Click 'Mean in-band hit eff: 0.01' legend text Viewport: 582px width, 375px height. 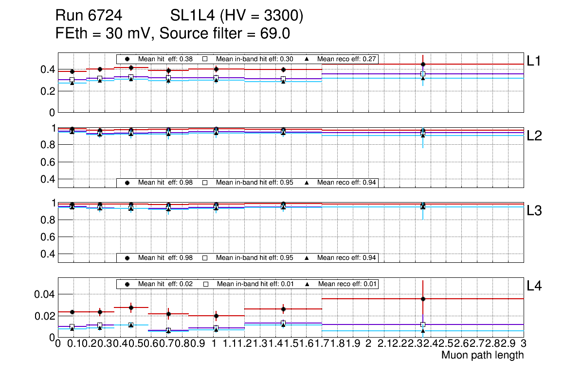tap(255, 284)
